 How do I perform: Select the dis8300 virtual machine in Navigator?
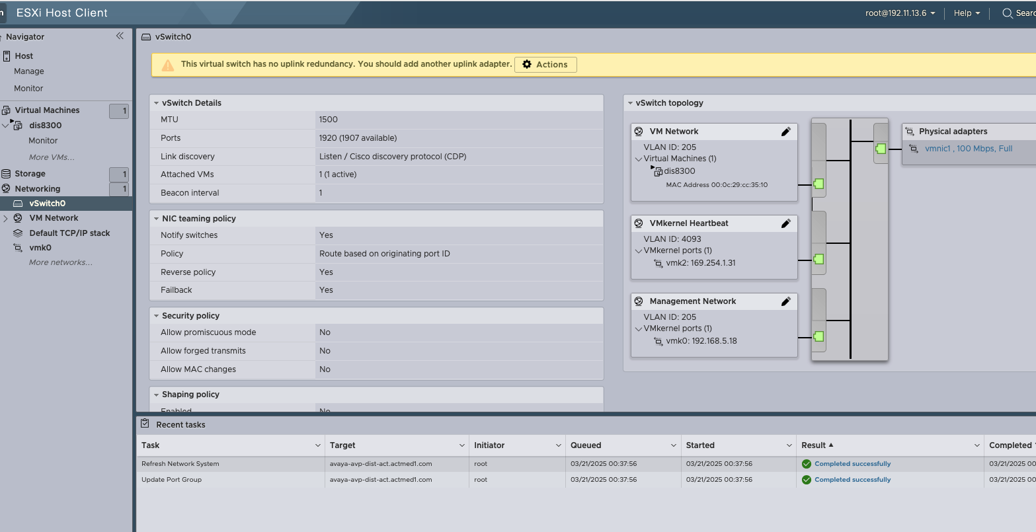(x=46, y=126)
